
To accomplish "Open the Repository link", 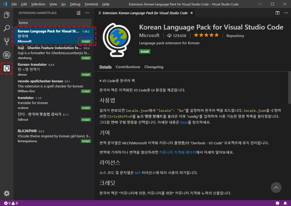I will click(x=235, y=35).
